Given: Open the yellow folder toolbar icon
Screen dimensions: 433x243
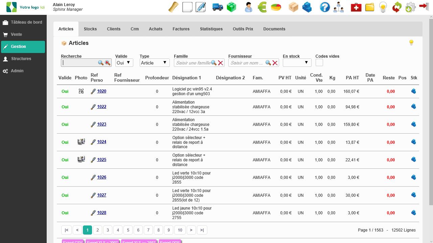Looking at the screenshot, I should tap(369, 7).
